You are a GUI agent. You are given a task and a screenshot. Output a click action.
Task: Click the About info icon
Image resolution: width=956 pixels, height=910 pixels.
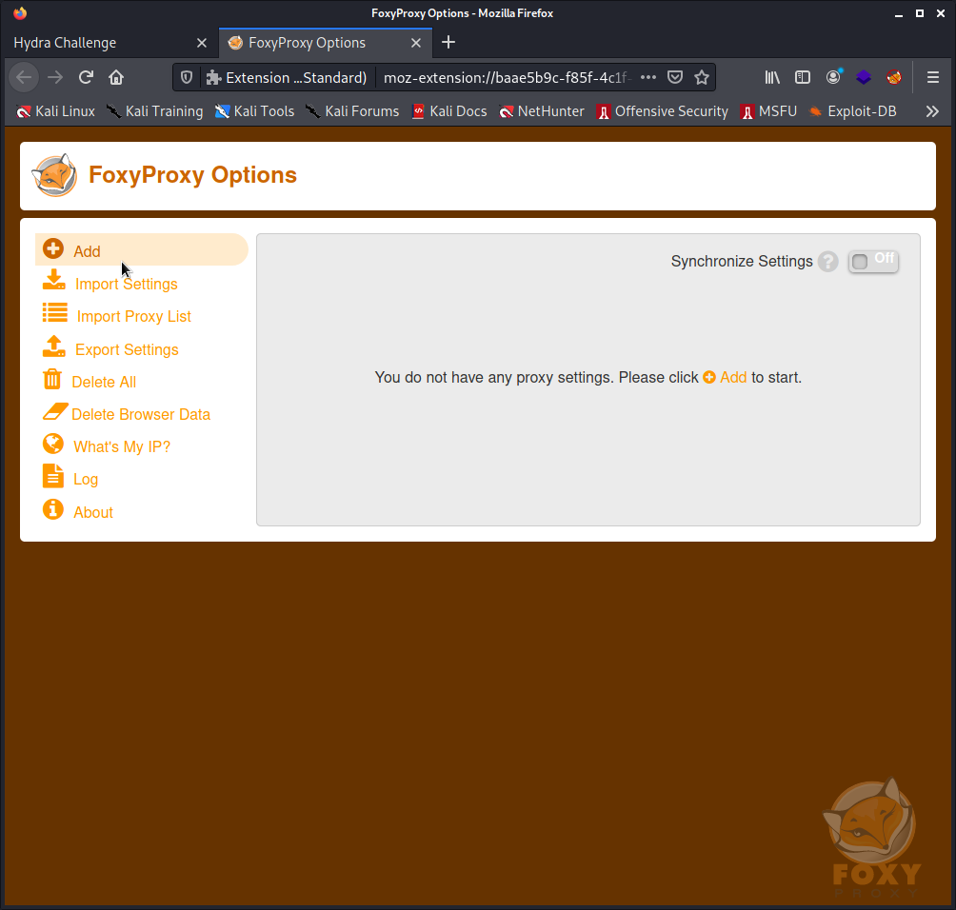[x=53, y=509]
